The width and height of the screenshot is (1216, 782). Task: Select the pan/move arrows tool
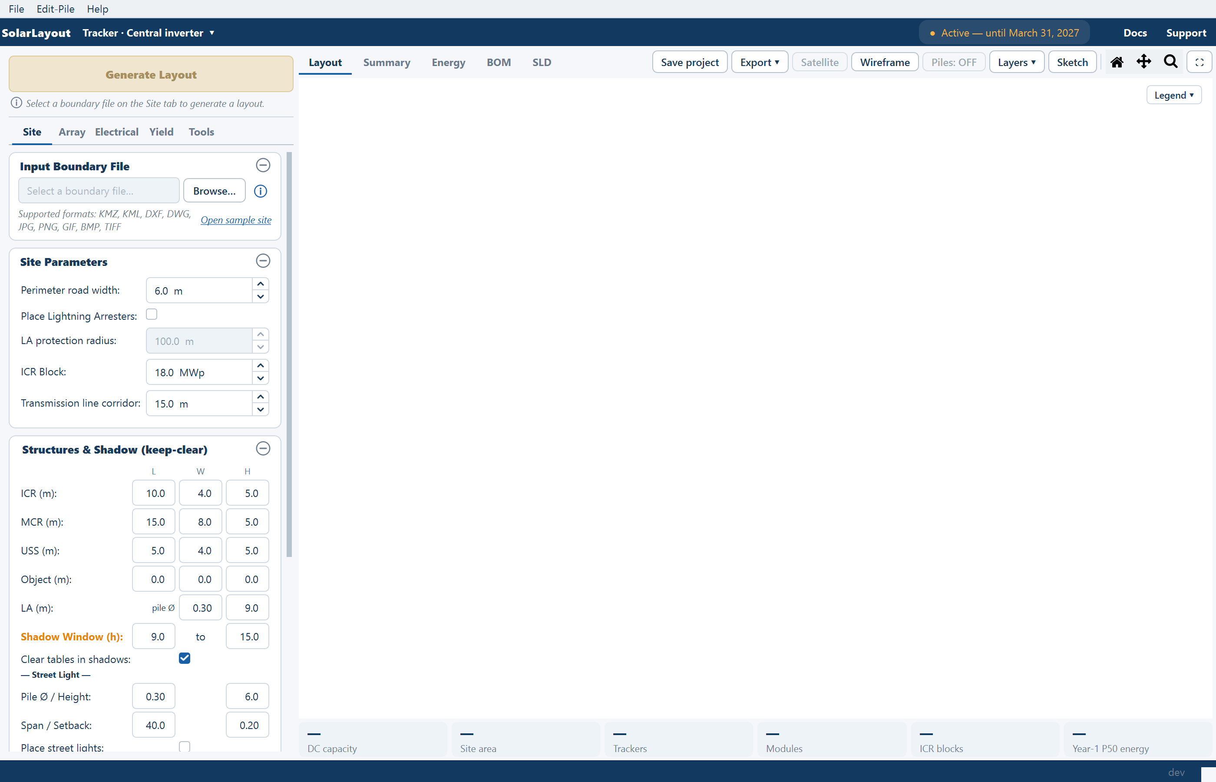click(x=1143, y=62)
